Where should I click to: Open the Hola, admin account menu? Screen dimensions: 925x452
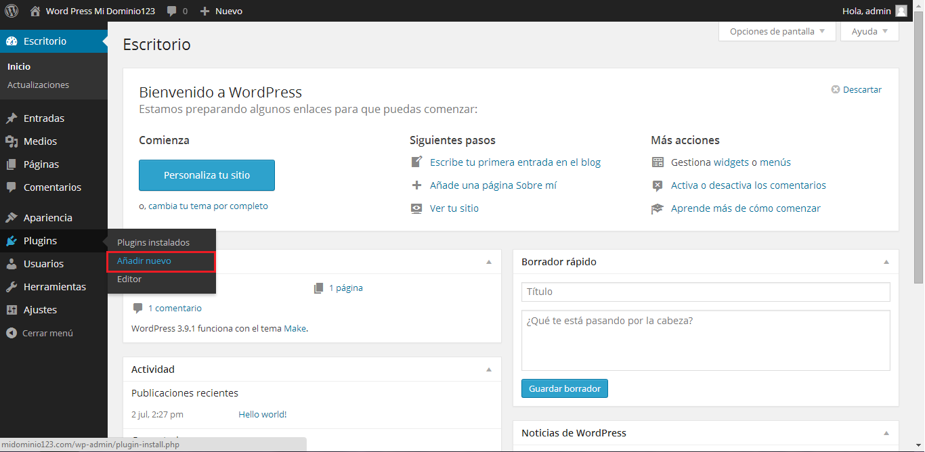point(874,11)
